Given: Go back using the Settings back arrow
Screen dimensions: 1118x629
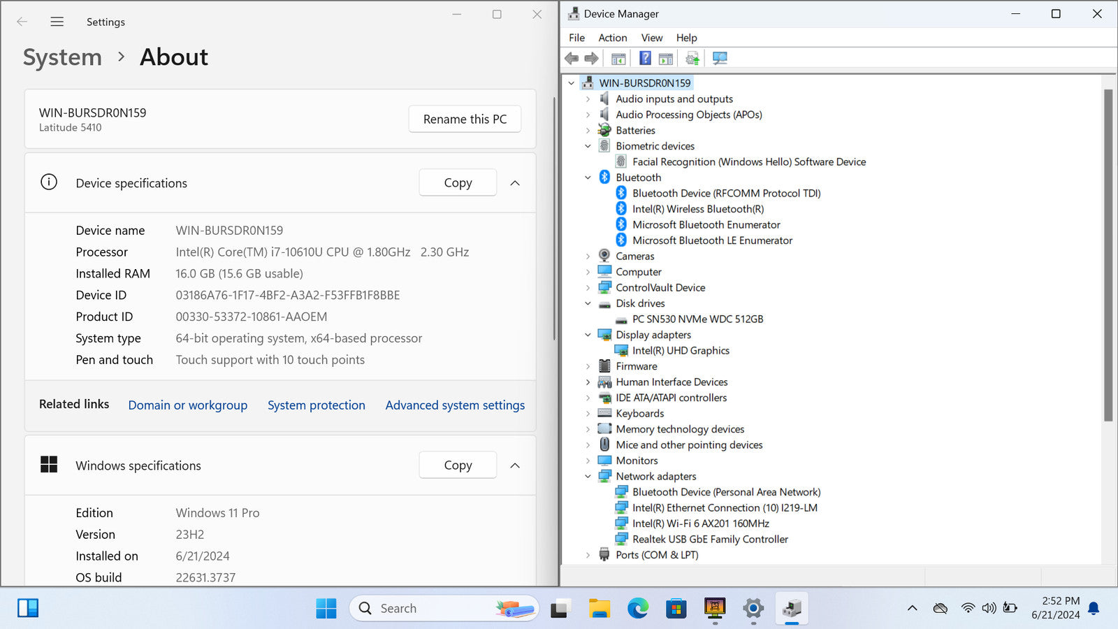Looking at the screenshot, I should tap(22, 22).
